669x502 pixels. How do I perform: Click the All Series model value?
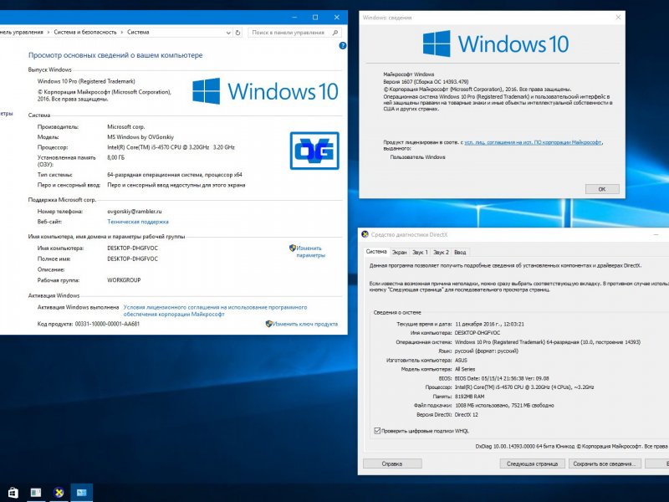[x=465, y=369]
